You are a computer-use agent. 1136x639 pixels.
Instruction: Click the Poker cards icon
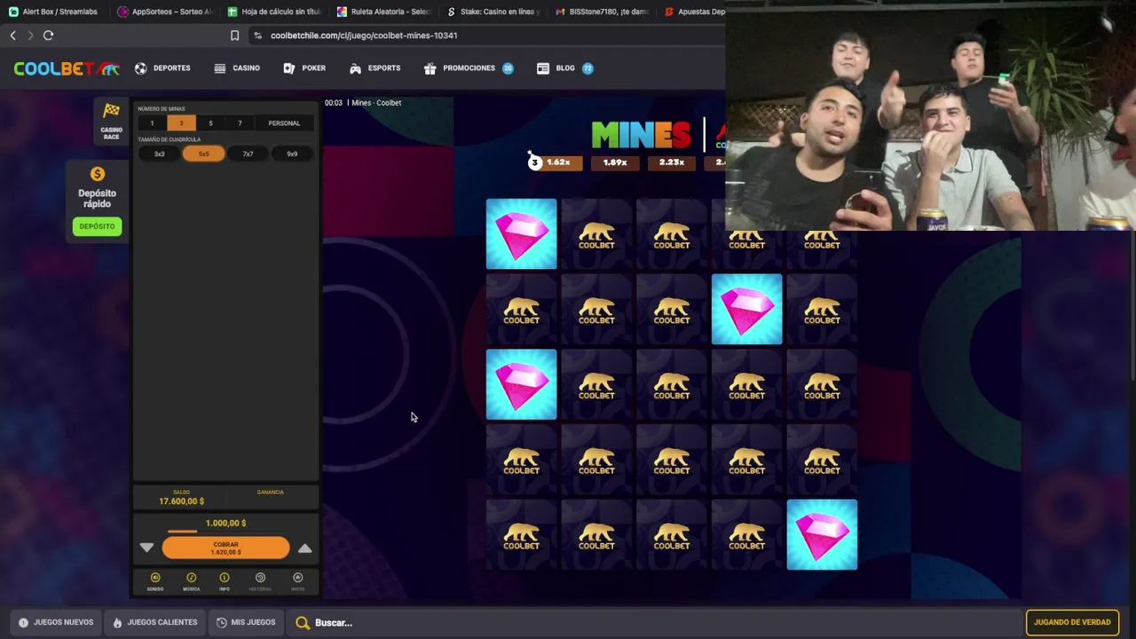pos(288,68)
